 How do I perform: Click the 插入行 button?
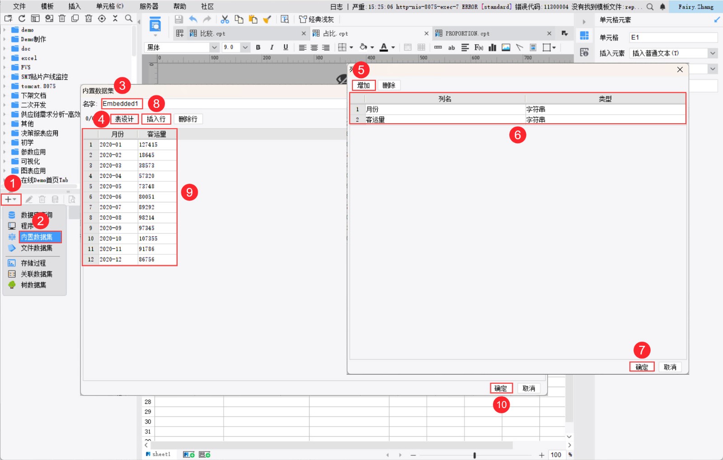156,119
